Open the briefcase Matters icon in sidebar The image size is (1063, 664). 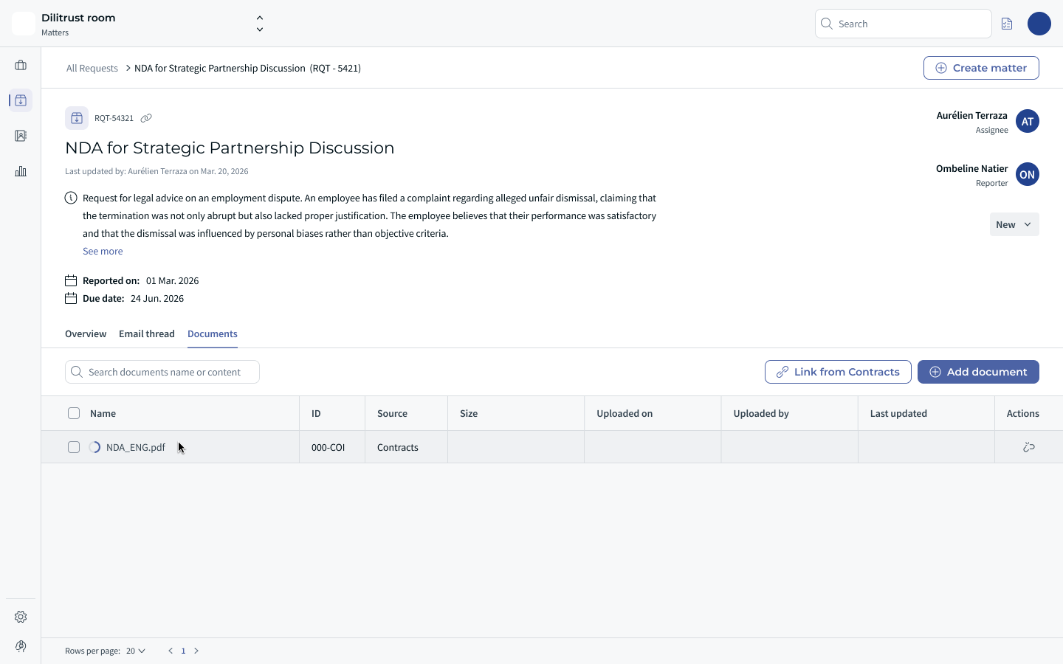pyautogui.click(x=21, y=65)
